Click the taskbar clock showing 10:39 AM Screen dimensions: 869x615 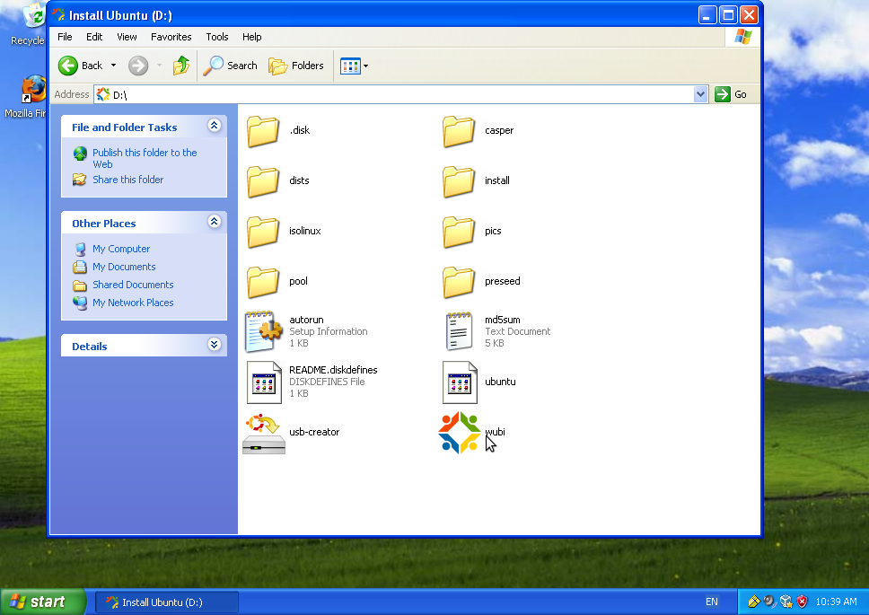[x=836, y=602]
